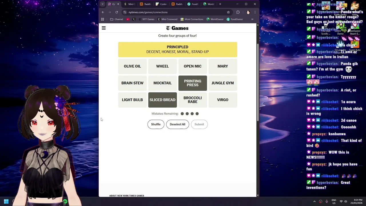Screen dimensions: 366x206
Task: Show the hidden bookmarks overflow chevron
Action: pos(252,19)
